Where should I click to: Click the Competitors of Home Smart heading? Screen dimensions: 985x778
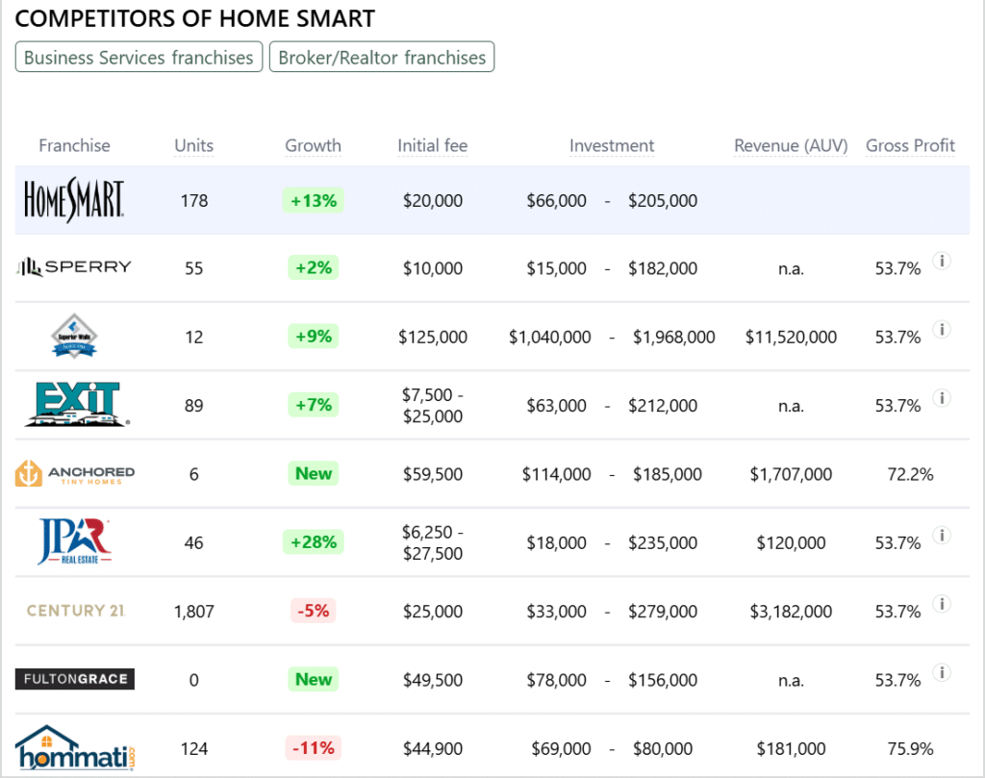pyautogui.click(x=194, y=18)
